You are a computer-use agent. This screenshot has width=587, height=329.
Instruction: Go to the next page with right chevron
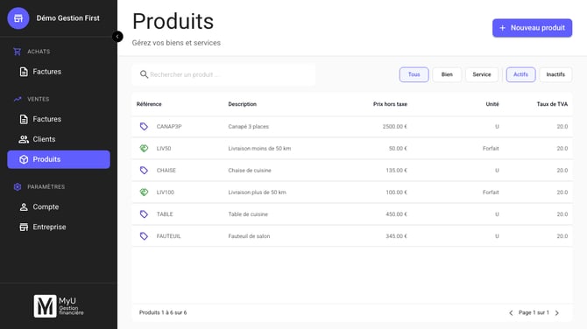click(x=557, y=313)
